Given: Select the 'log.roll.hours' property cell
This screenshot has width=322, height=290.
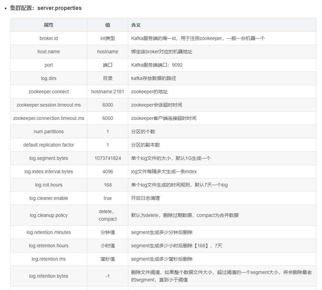Looking at the screenshot, I should click(49, 185).
